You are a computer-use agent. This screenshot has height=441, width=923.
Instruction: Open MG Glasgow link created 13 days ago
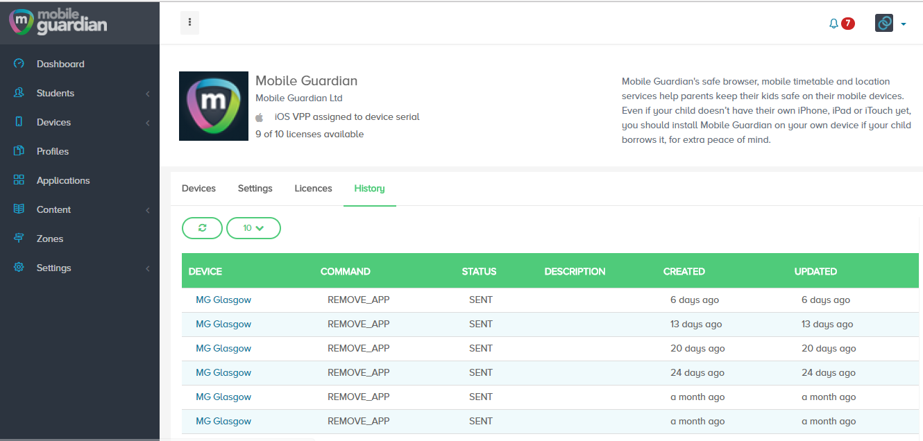(223, 325)
